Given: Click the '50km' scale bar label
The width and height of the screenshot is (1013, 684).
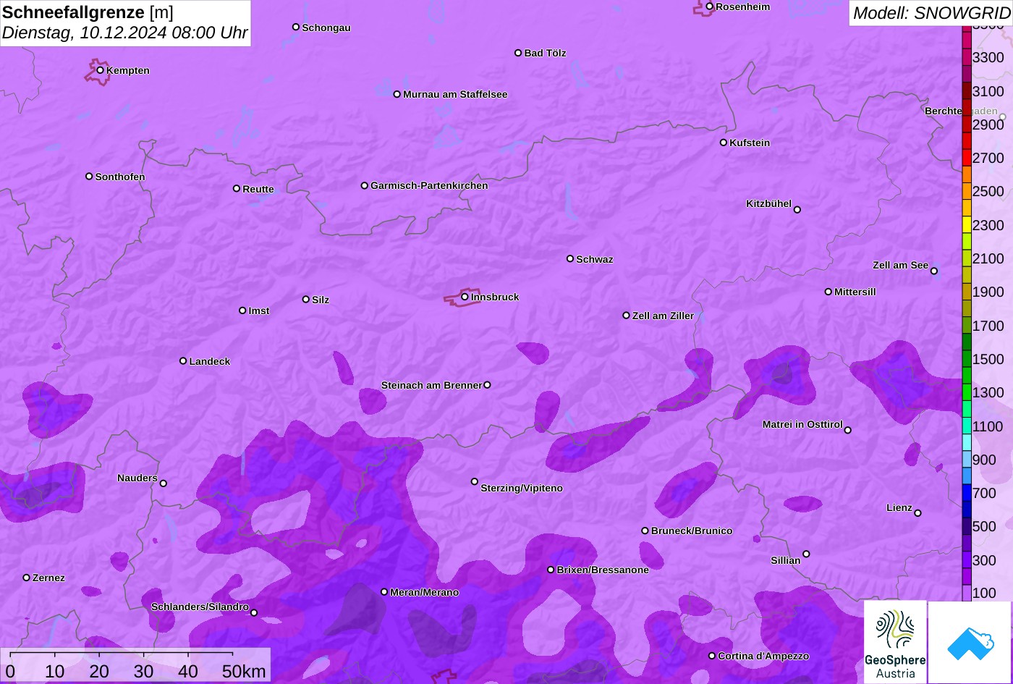Looking at the screenshot, I should pyautogui.click(x=244, y=671).
